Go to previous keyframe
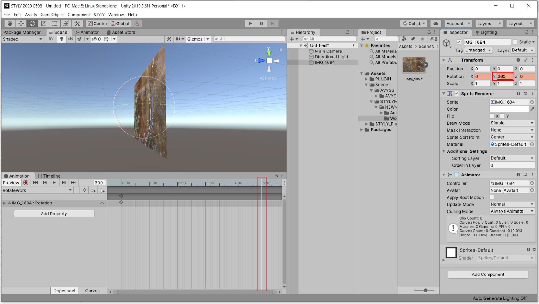539x304 pixels. (45, 183)
